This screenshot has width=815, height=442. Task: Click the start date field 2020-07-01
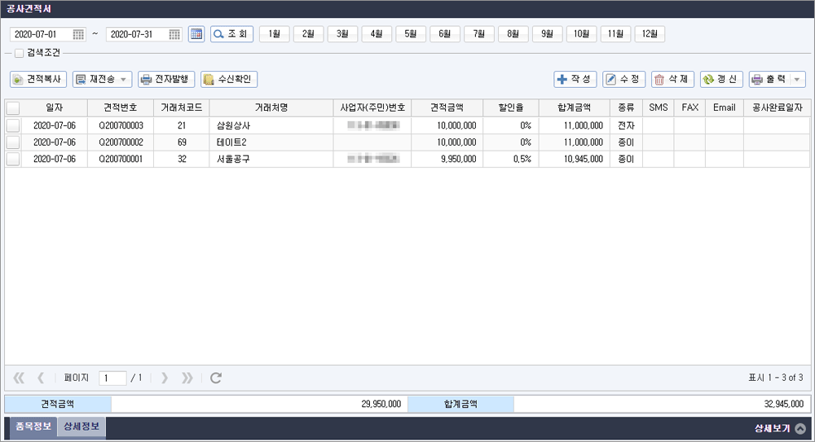click(x=41, y=34)
